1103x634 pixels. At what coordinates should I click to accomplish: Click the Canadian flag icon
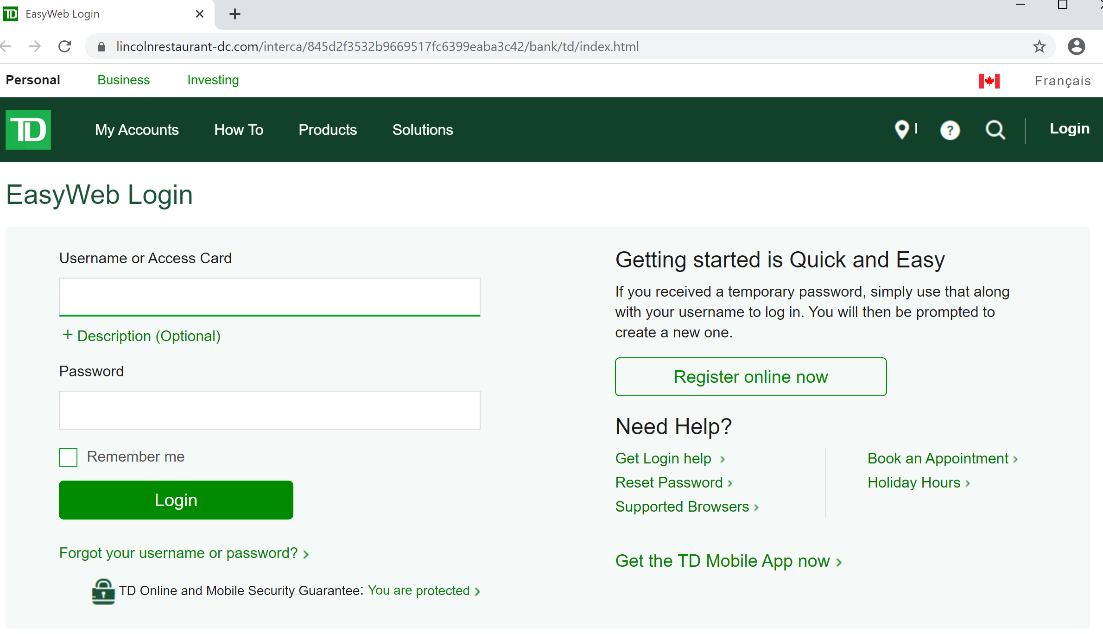[x=989, y=81]
